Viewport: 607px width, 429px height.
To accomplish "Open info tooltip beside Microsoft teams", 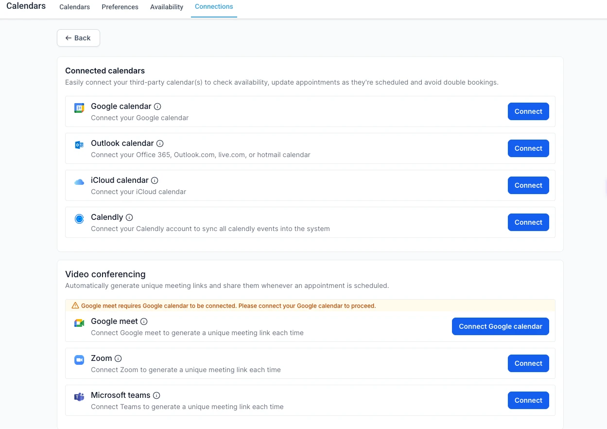I will click(x=156, y=395).
